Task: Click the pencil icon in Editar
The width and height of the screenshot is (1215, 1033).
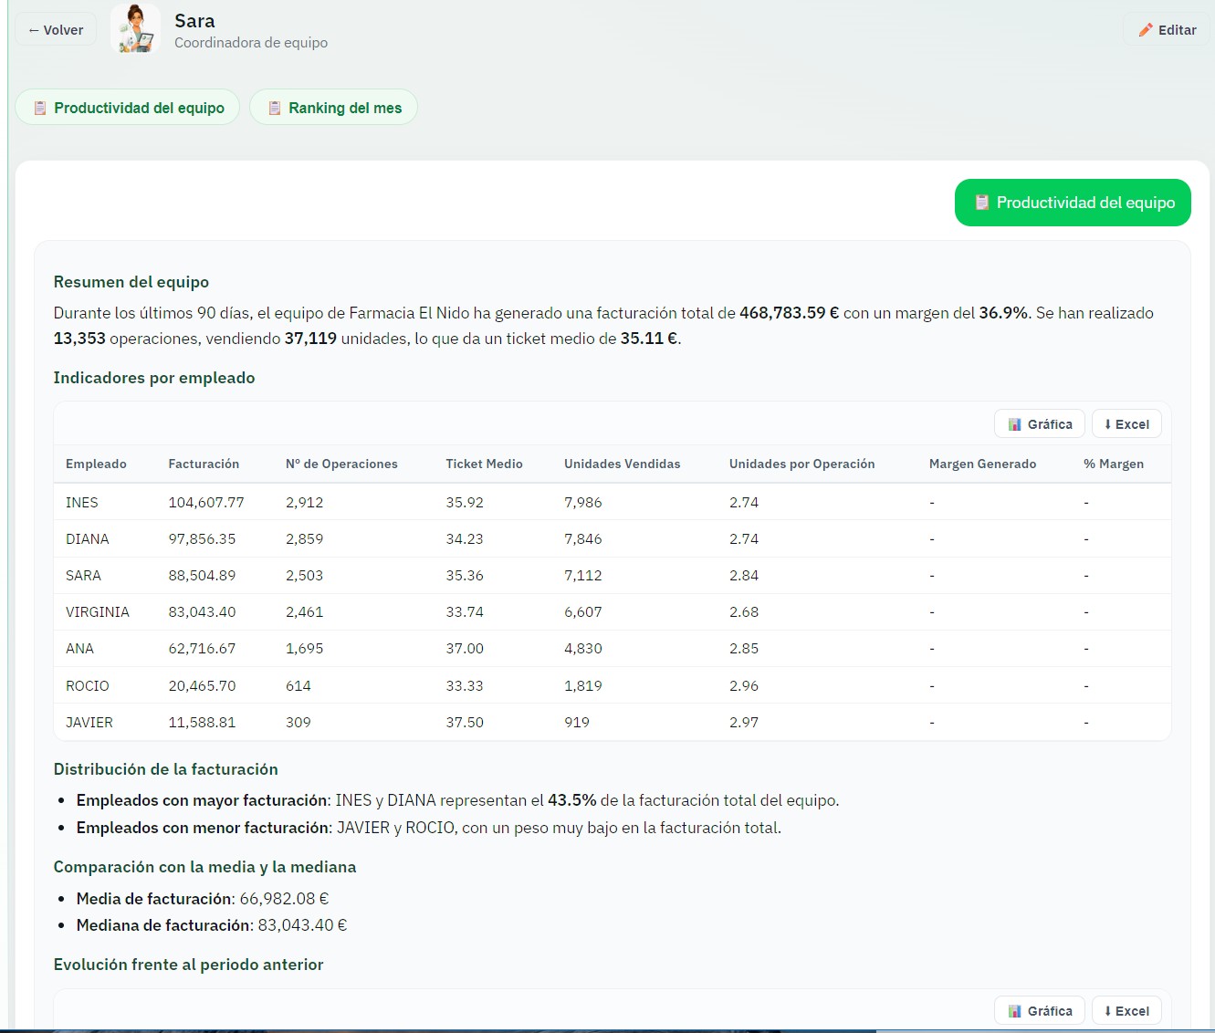Action: [x=1146, y=30]
